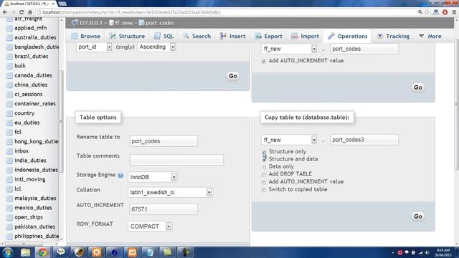Screen dimensions: 459x258
Task: Open the canada_duties table icon
Action: coord(9,75)
